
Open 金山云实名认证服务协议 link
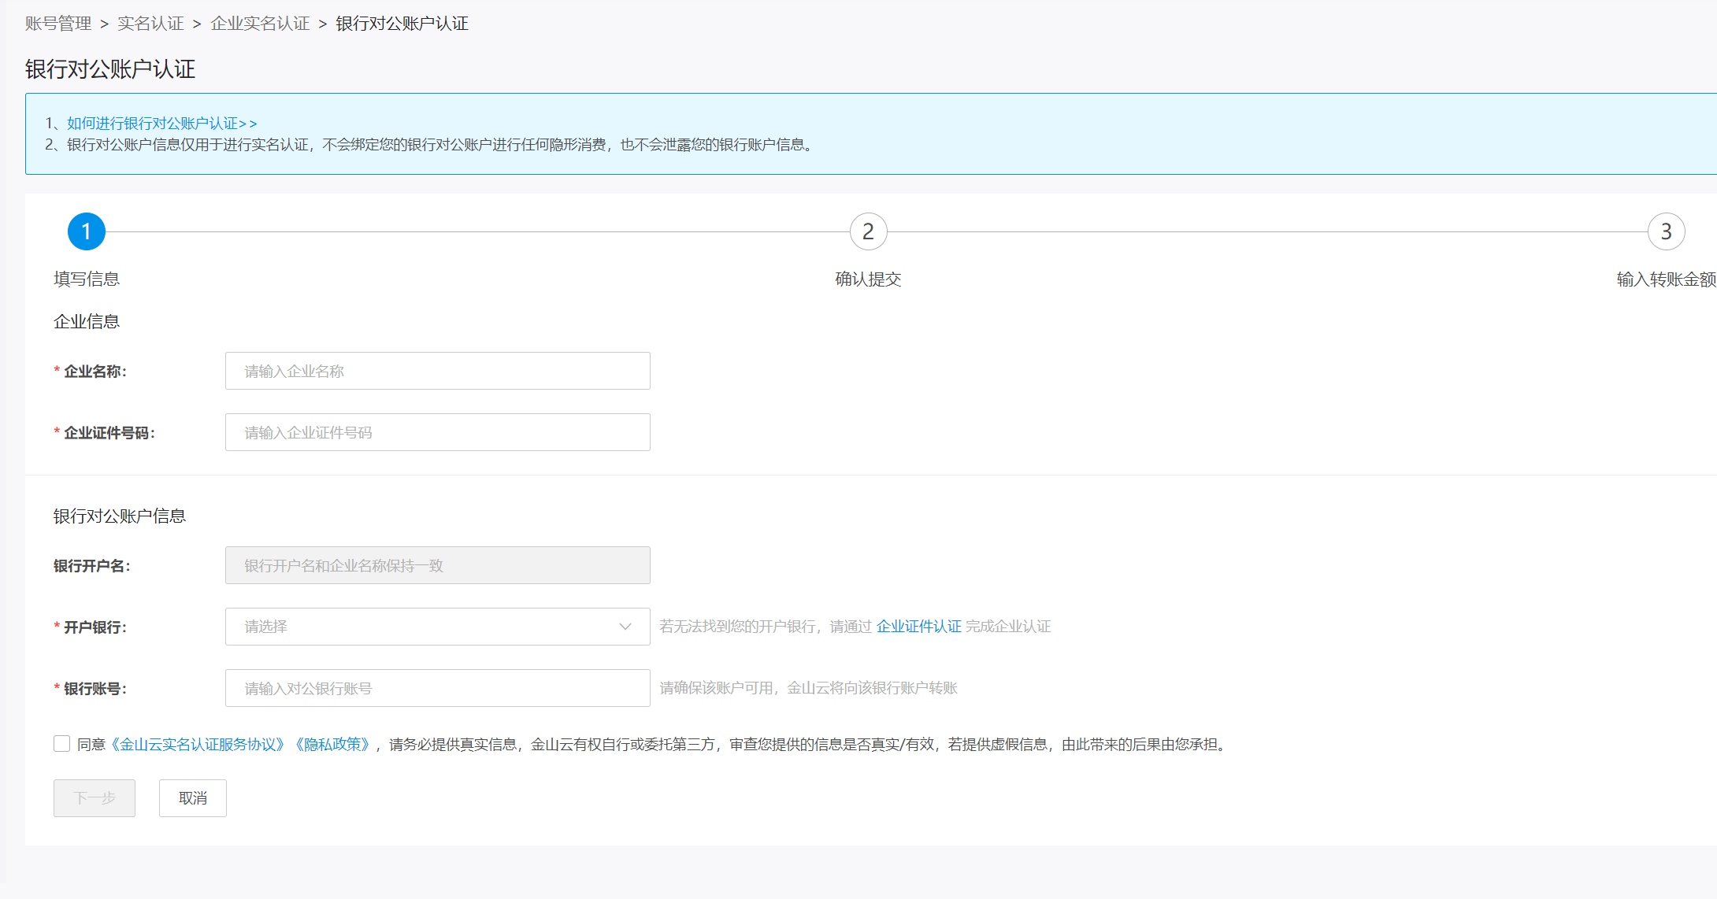(x=197, y=745)
